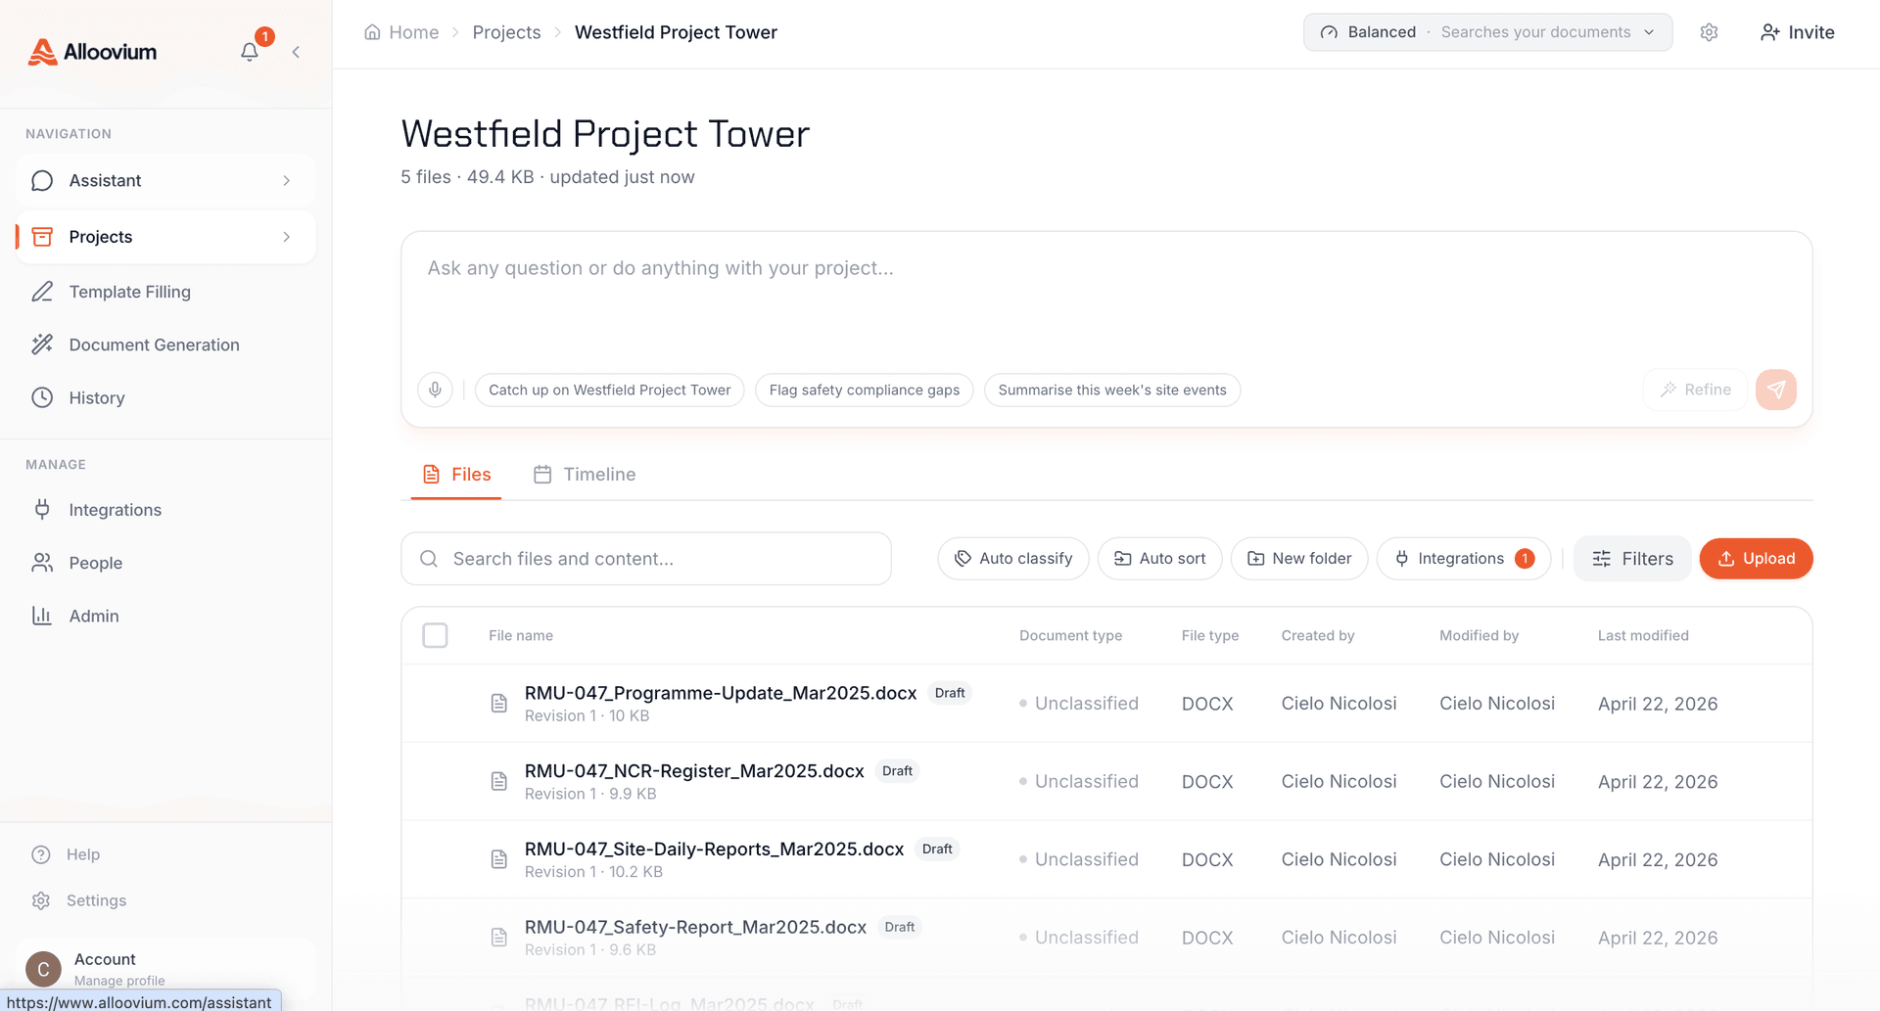1880x1011 pixels.
Task: Open Assistant in the navigation
Action: click(x=165, y=180)
